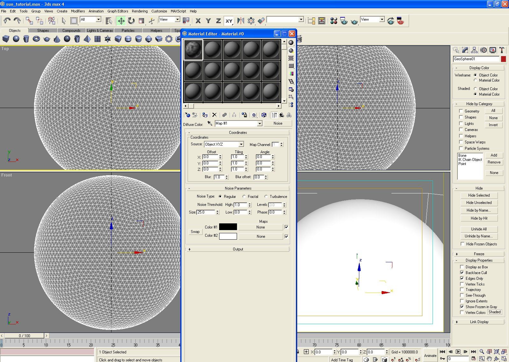
Task: Click Hide Selected button
Action: (479, 195)
